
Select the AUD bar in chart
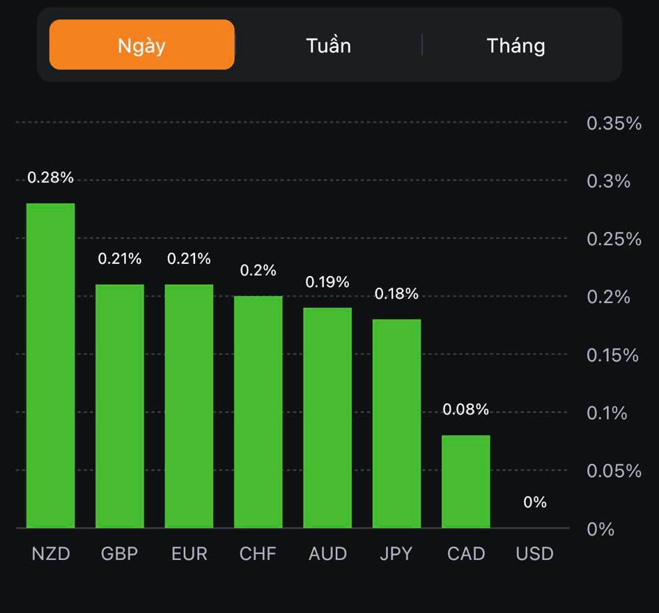point(327,418)
